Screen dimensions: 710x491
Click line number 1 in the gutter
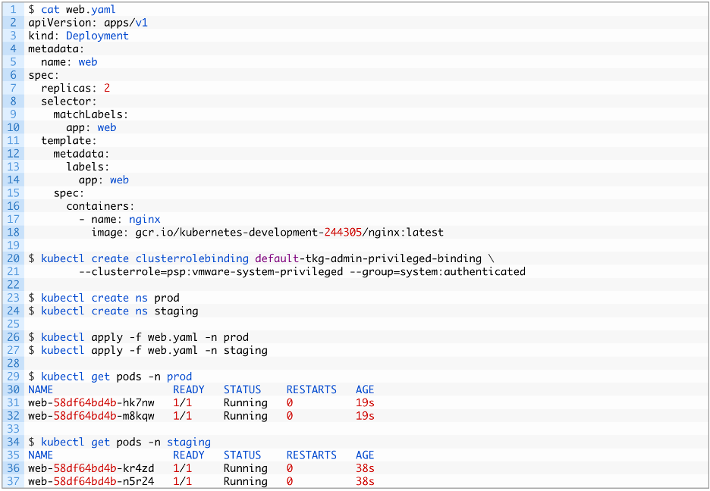point(14,9)
